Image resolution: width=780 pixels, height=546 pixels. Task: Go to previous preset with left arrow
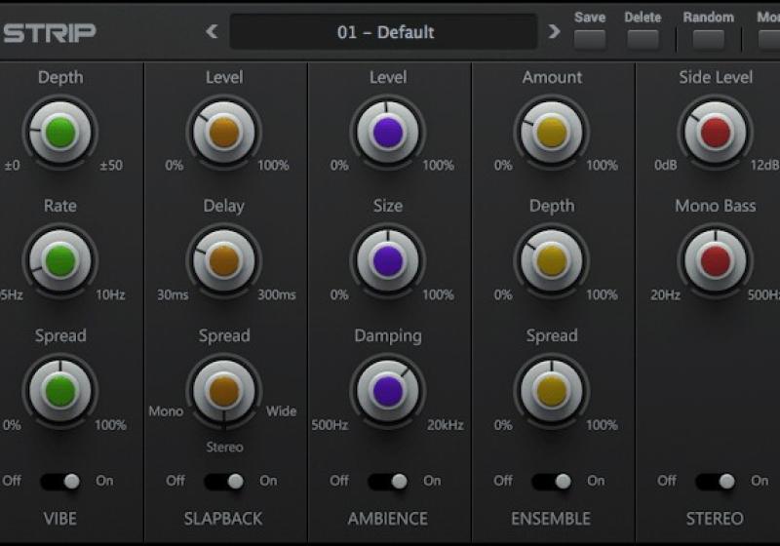212,32
